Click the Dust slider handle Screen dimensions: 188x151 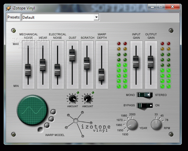tap(72, 55)
